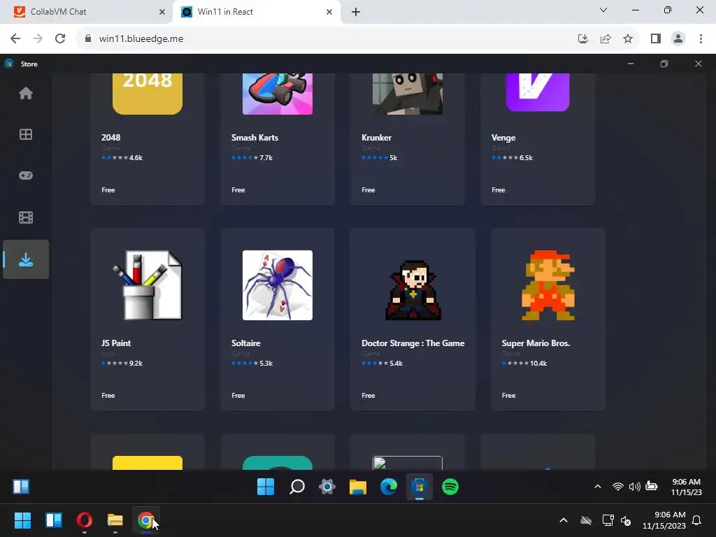
Task: Go back in Chrome
Action: [15, 38]
